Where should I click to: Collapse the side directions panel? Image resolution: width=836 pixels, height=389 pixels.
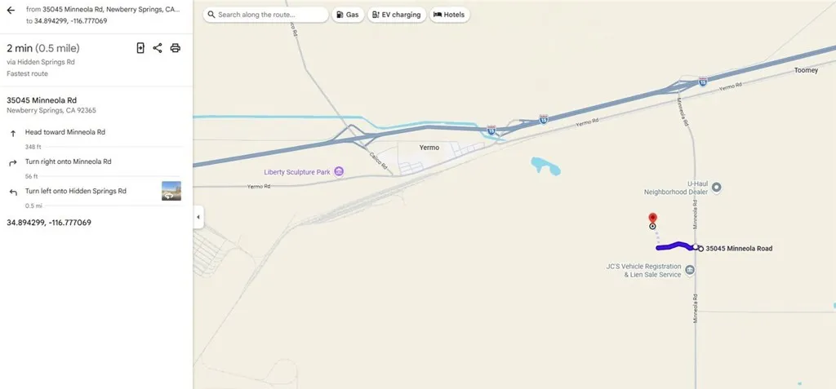[198, 217]
